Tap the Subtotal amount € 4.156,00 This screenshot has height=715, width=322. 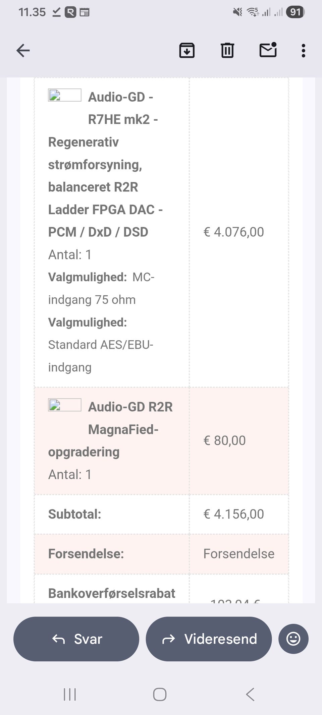234,514
